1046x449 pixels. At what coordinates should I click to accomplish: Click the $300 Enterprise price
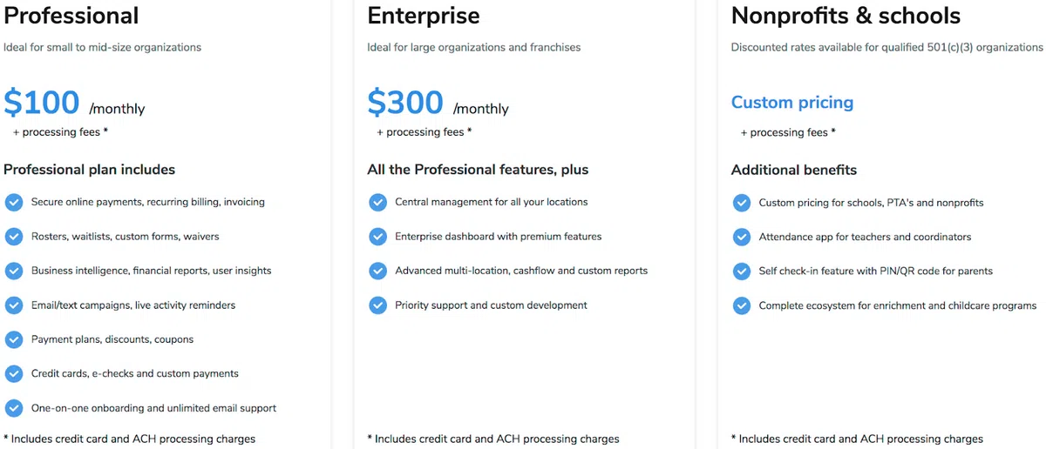coord(405,103)
